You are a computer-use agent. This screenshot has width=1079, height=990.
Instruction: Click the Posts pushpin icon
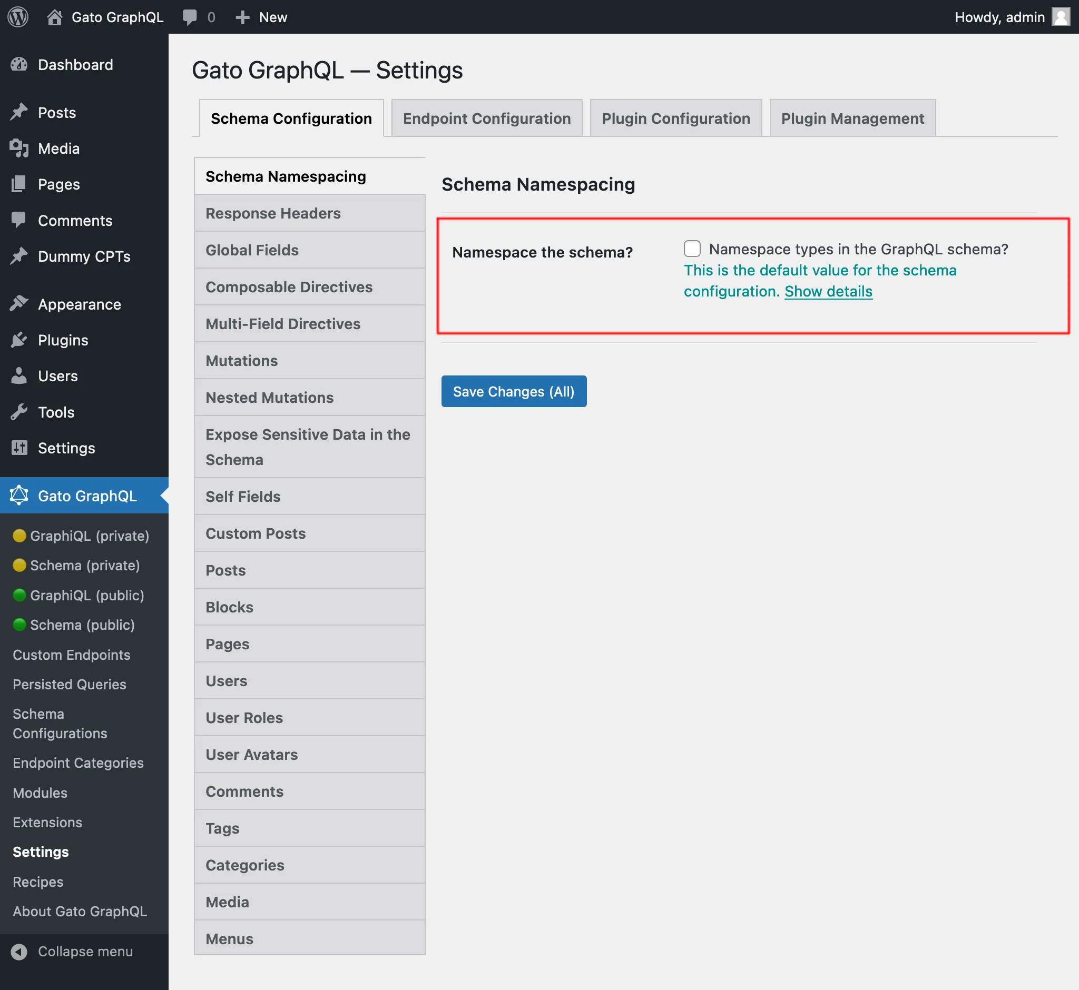[19, 113]
